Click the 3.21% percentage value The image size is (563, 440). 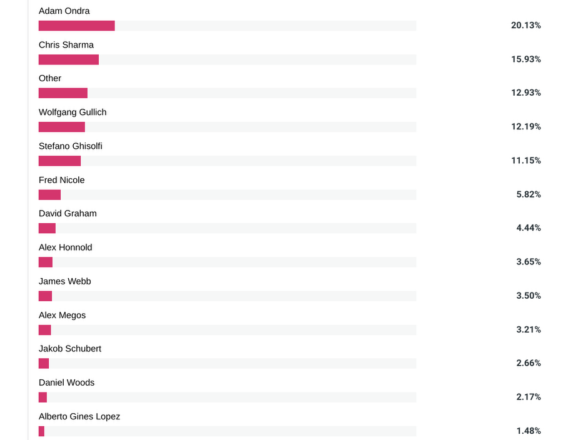click(529, 329)
